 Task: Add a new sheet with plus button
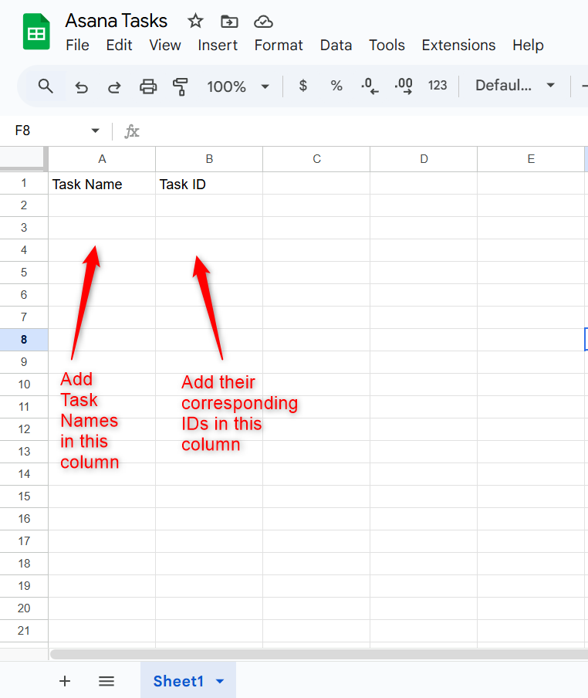[65, 681]
